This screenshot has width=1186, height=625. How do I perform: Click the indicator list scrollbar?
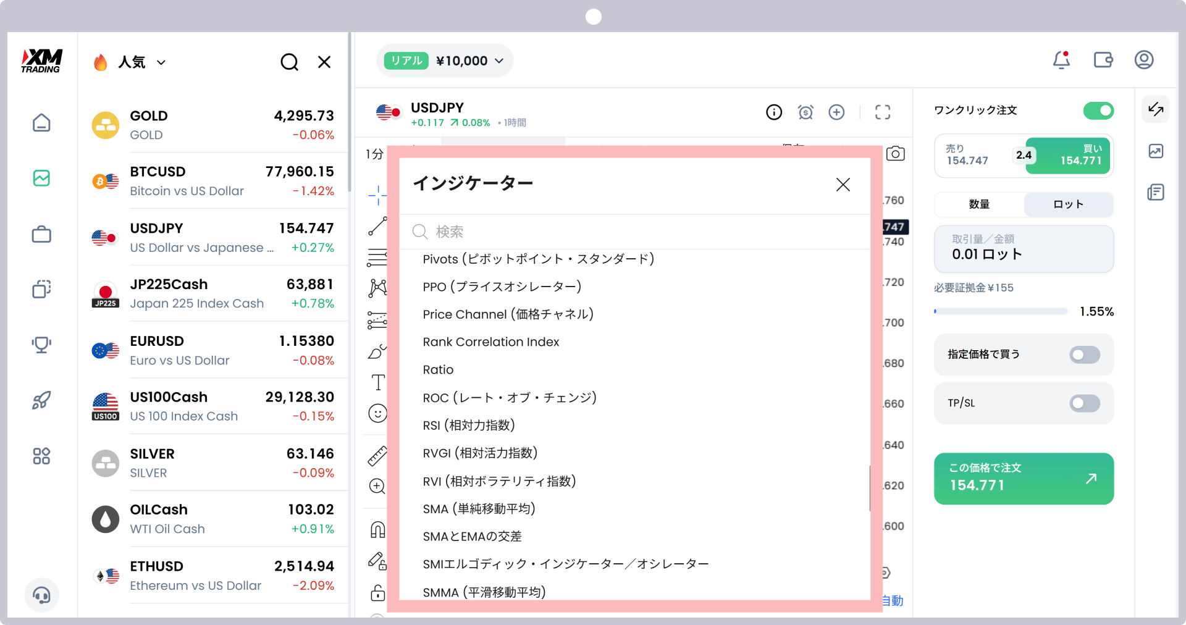coord(870,488)
